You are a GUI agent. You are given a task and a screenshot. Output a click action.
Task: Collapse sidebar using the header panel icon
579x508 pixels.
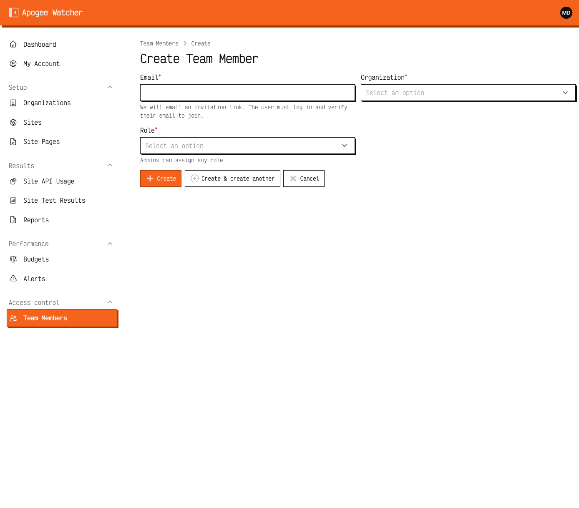14,13
